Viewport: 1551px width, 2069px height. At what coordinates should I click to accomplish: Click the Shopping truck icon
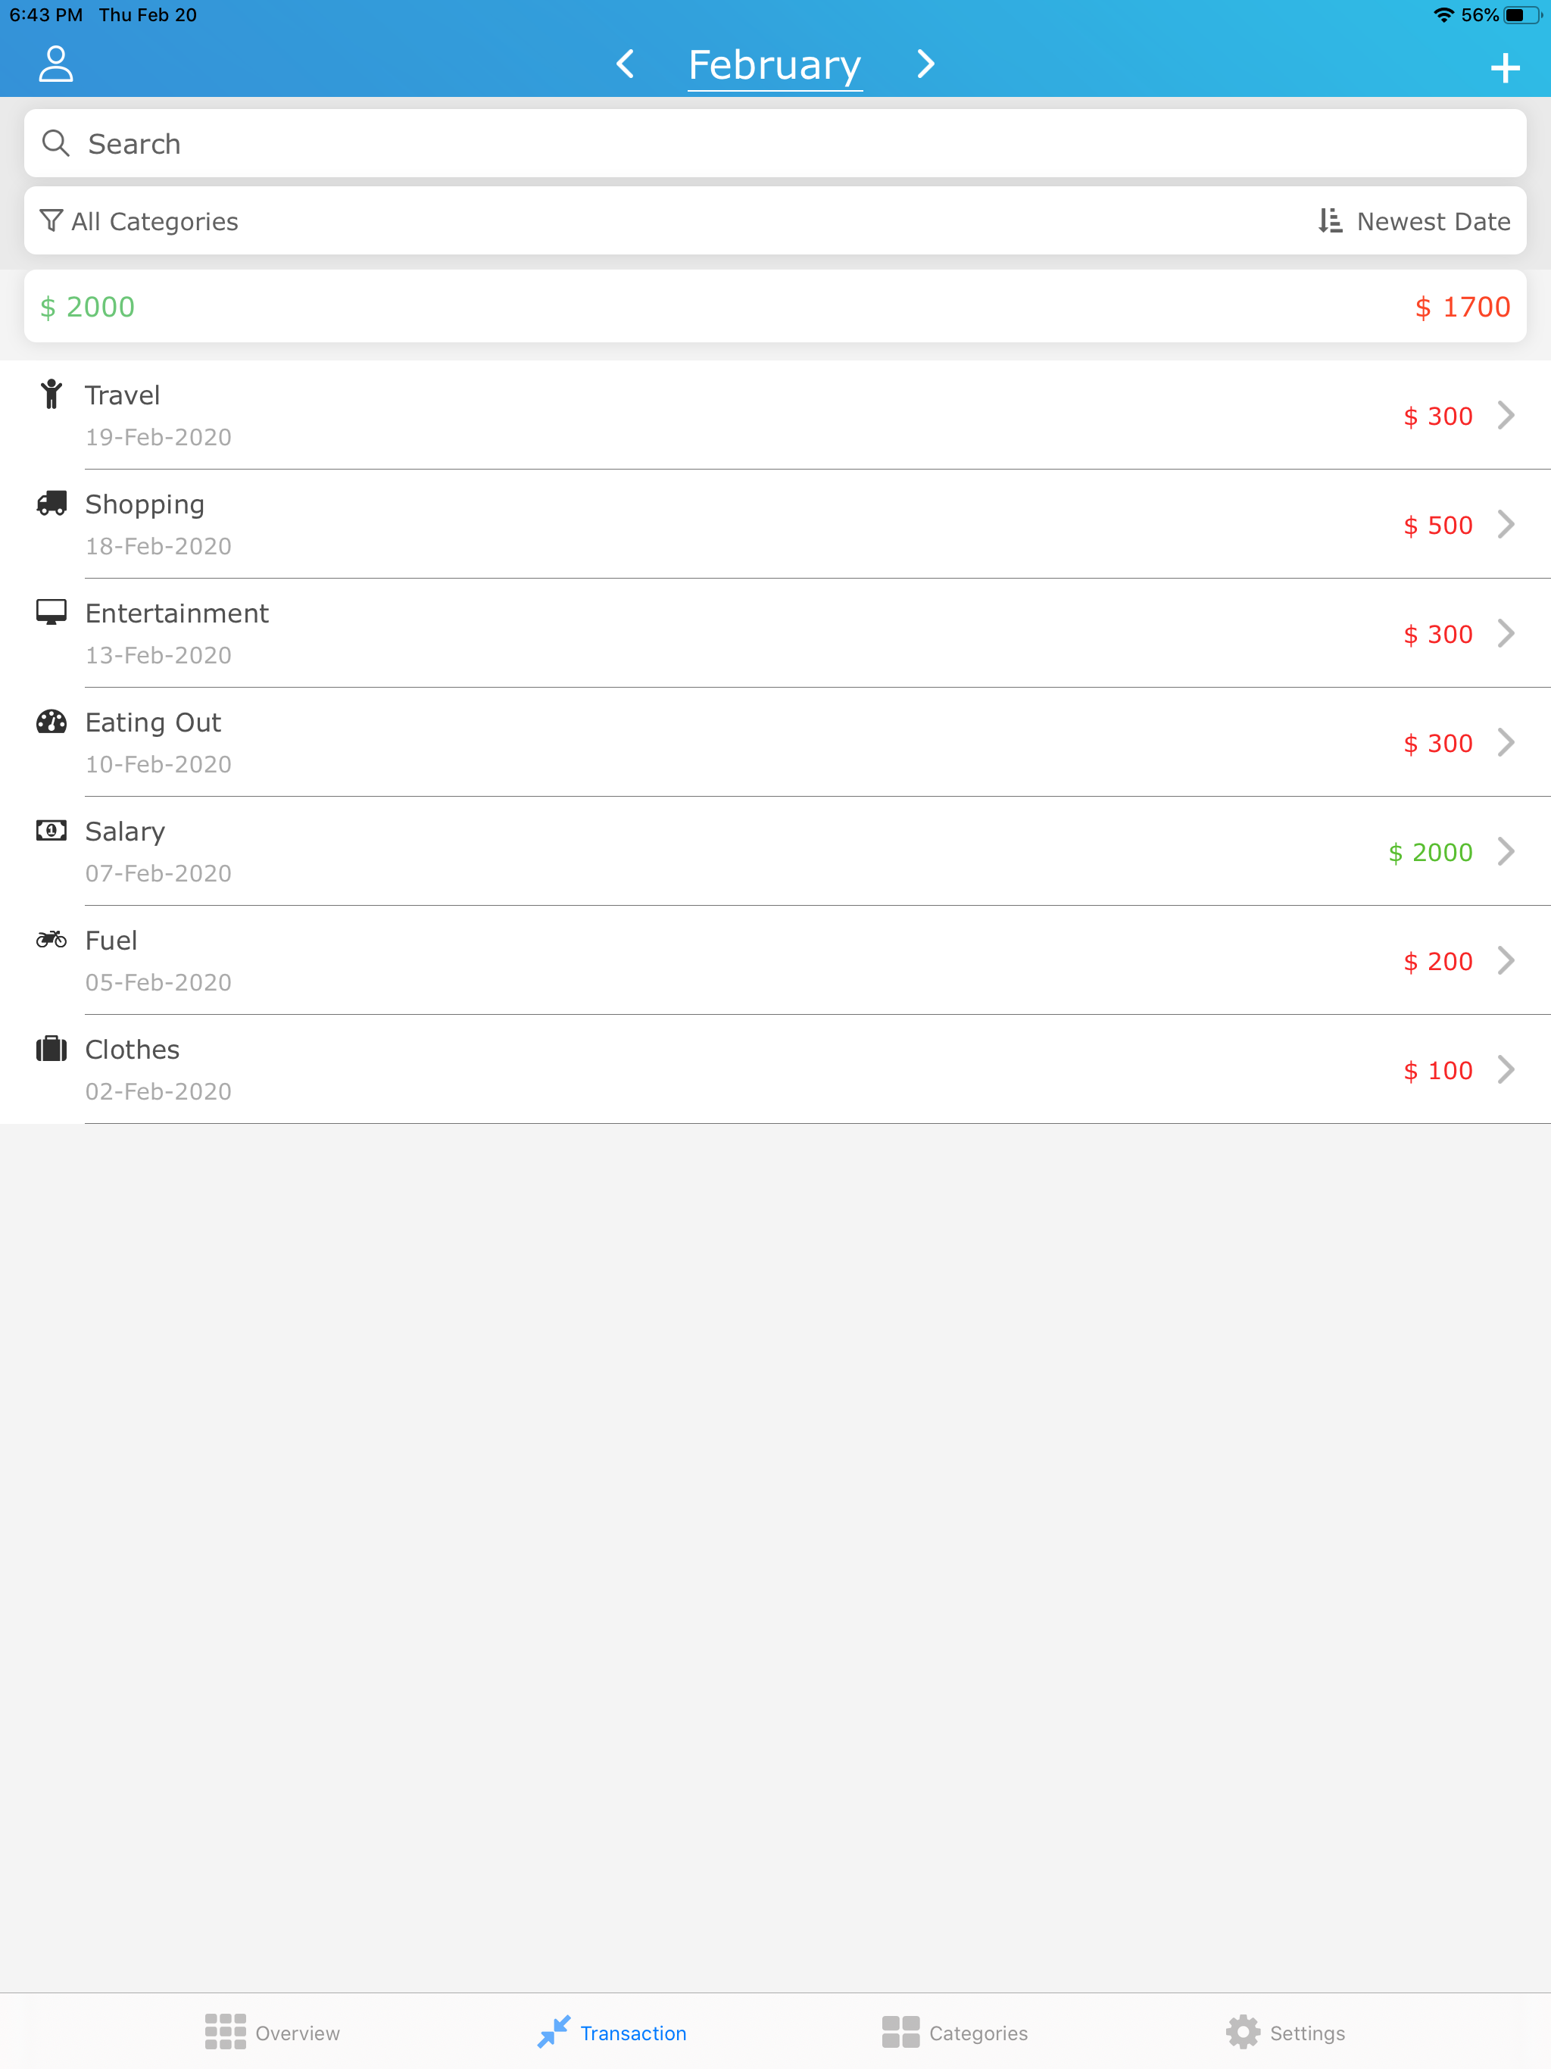[51, 504]
